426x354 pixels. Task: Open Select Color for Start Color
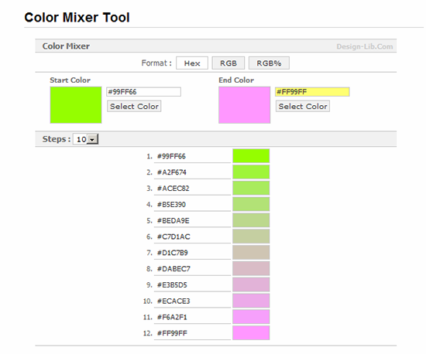134,106
